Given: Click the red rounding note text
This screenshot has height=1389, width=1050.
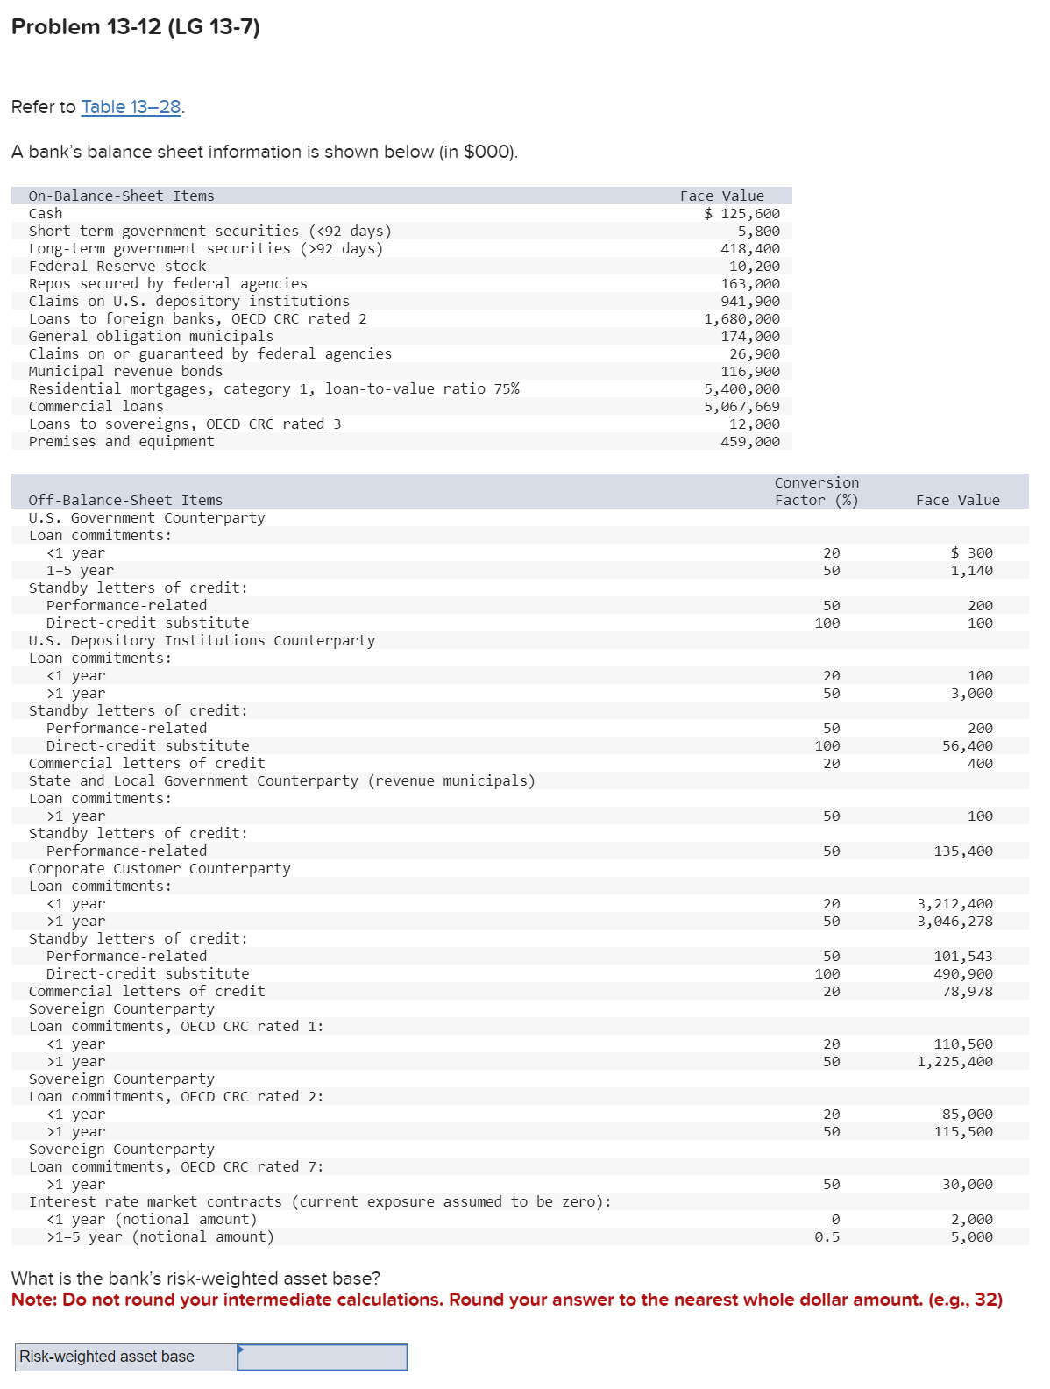Looking at the screenshot, I should click(x=507, y=1300).
